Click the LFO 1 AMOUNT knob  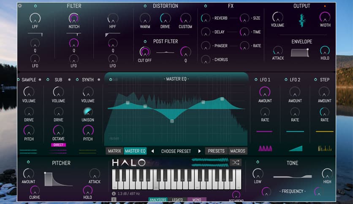pyautogui.click(x=265, y=92)
